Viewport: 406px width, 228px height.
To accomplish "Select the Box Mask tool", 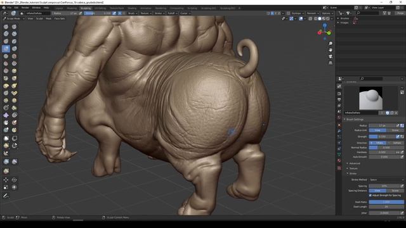I will 6,138.
